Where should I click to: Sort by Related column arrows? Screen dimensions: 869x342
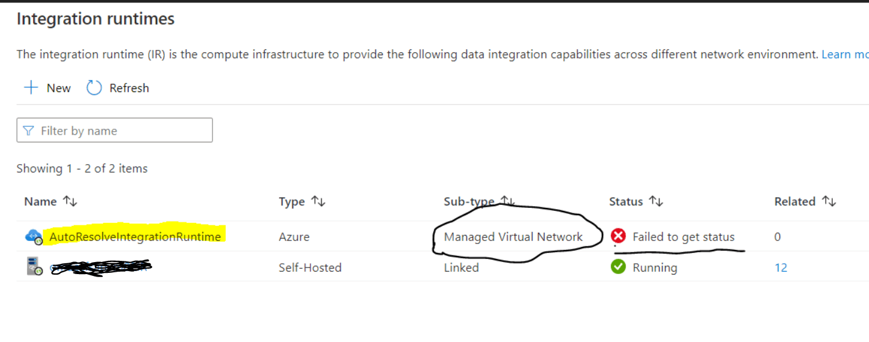(x=829, y=202)
